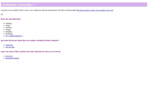
Task: Select the 'manga' list item
Action: pyautogui.click(x=8, y=30)
